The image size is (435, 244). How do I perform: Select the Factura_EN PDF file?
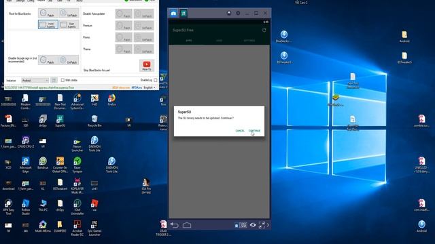point(8,121)
